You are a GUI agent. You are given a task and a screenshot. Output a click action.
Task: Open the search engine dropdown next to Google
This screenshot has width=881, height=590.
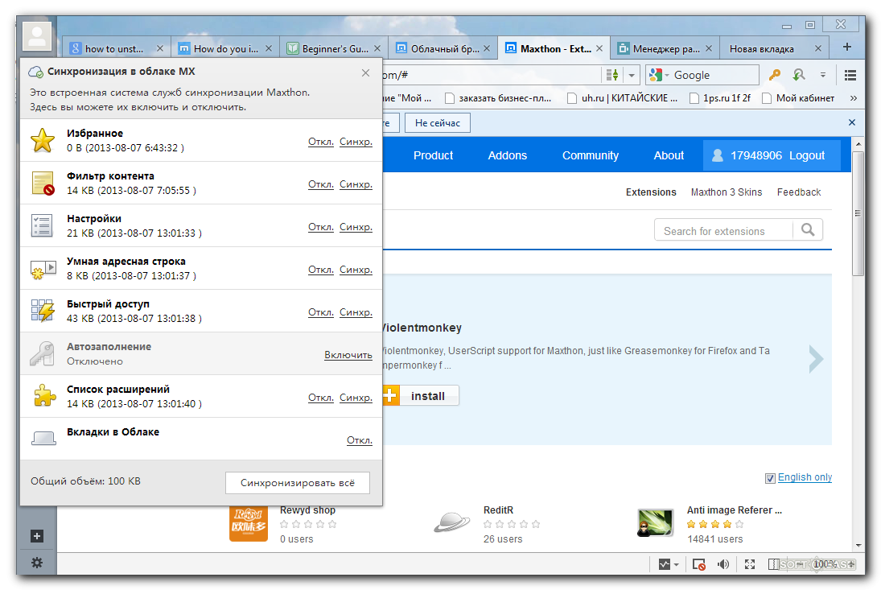[x=667, y=74]
